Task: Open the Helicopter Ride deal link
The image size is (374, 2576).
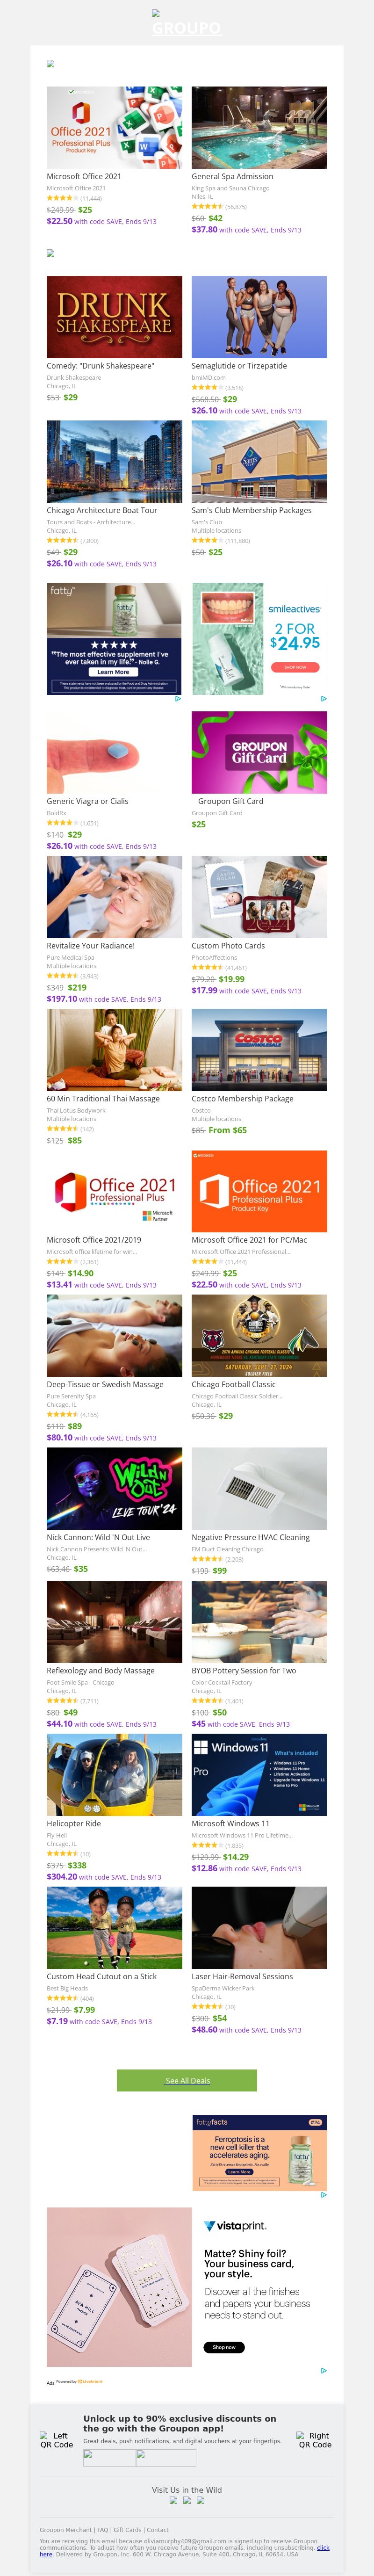Action: 73,1823
